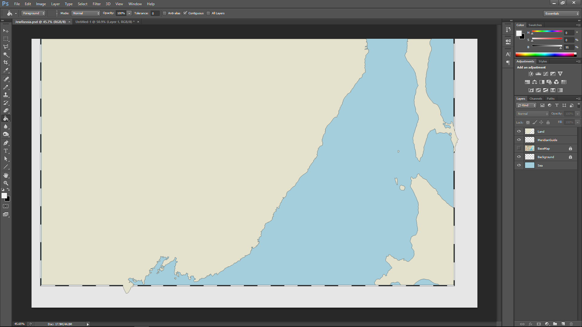Open the Opacity slider dropdown arrow
This screenshot has height=327, width=582.
(x=129, y=13)
